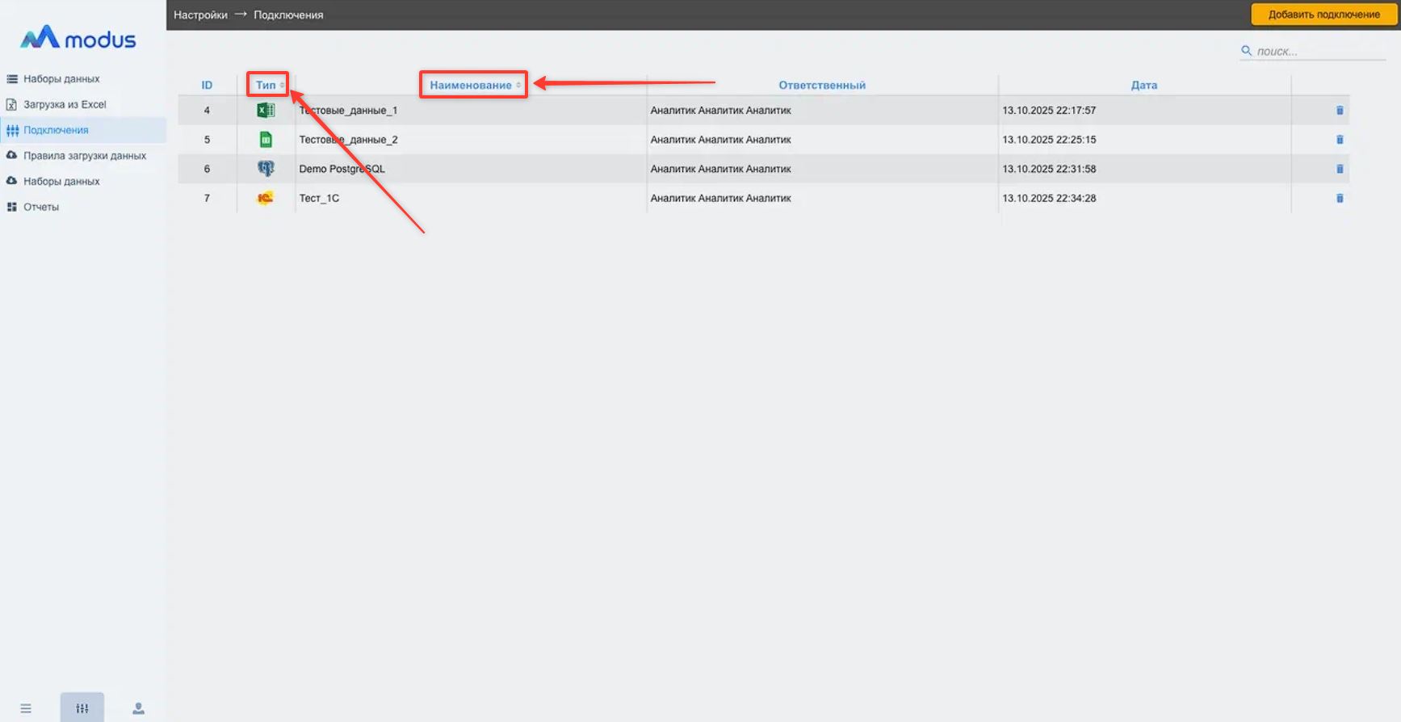This screenshot has height=722, width=1401.
Task: Click the 1C icon in row 7
Action: tap(266, 198)
